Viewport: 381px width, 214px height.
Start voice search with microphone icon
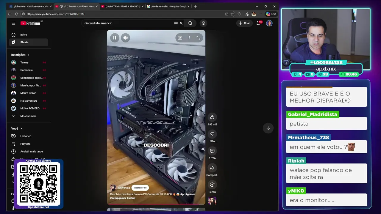(x=203, y=23)
